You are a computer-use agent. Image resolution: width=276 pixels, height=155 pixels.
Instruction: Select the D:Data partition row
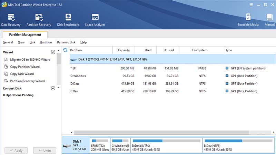[173, 83]
